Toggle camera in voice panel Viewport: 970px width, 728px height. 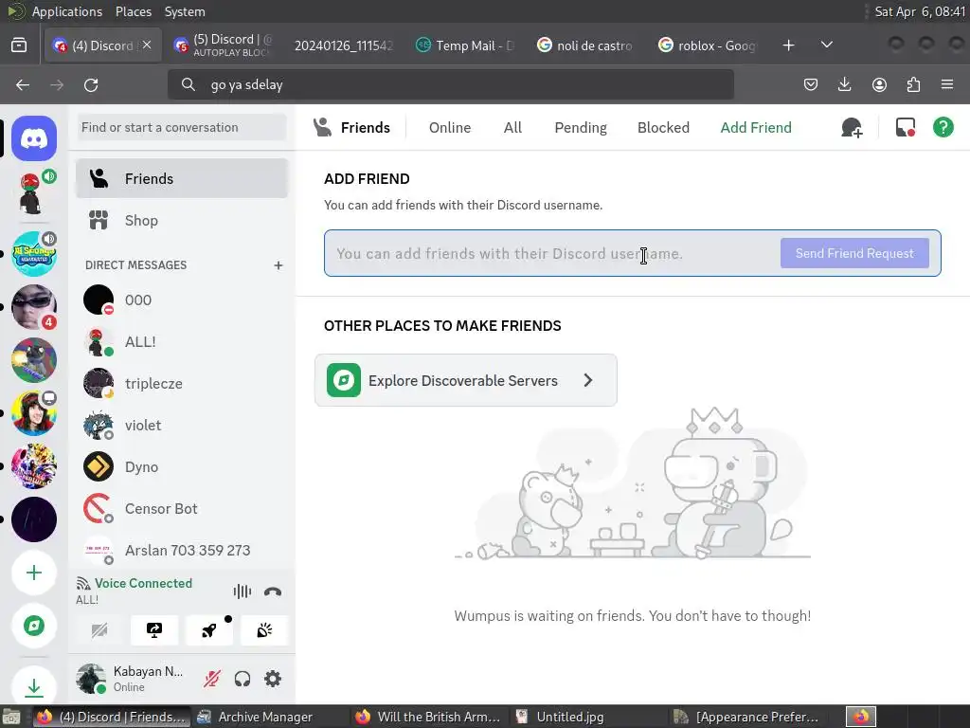pos(99,630)
